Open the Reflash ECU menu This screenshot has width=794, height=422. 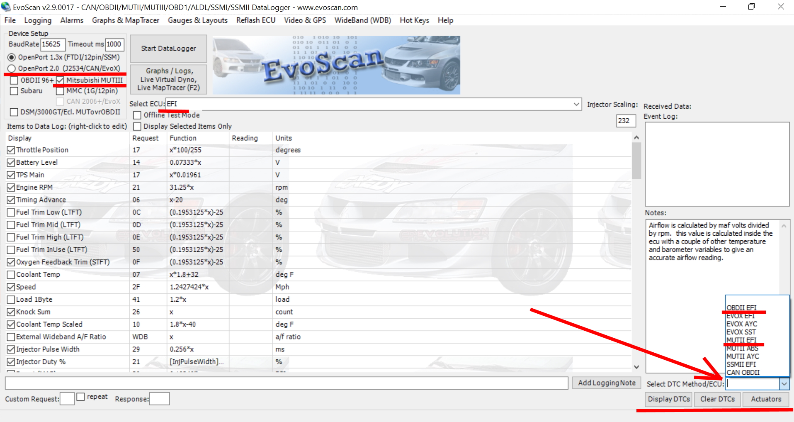255,20
